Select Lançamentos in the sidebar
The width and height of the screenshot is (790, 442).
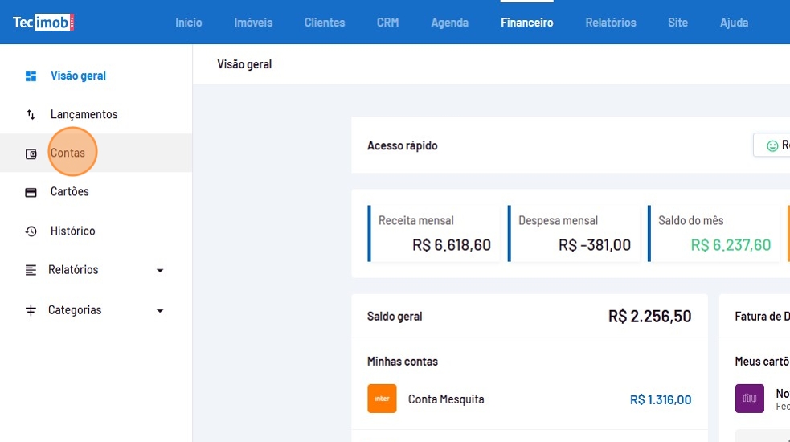[x=84, y=114]
